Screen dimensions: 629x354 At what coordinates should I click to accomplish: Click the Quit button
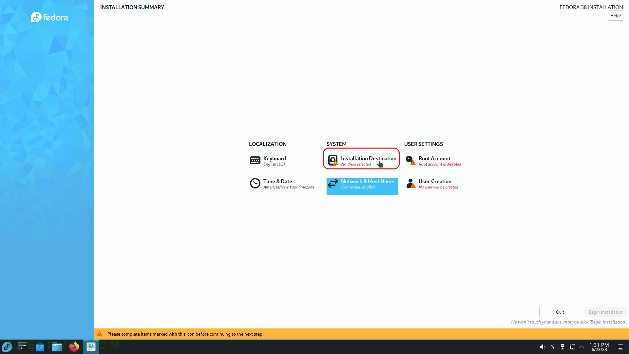[560, 312]
